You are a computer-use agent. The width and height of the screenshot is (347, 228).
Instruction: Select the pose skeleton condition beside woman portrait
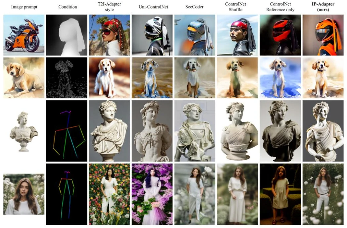(66, 194)
